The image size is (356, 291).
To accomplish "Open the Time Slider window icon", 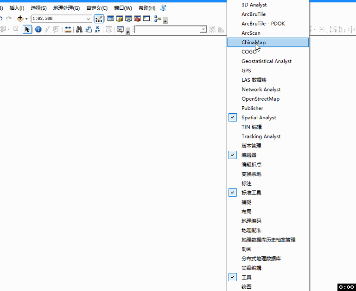I will point(109,30).
